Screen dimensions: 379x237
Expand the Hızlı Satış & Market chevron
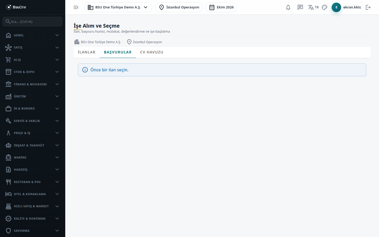pyautogui.click(x=57, y=206)
